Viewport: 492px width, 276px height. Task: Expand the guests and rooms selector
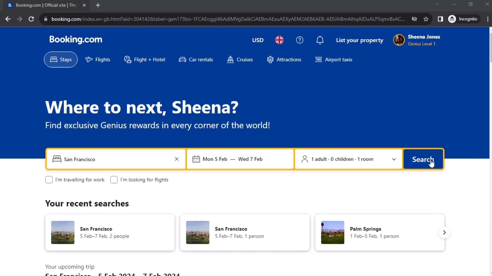click(x=348, y=159)
